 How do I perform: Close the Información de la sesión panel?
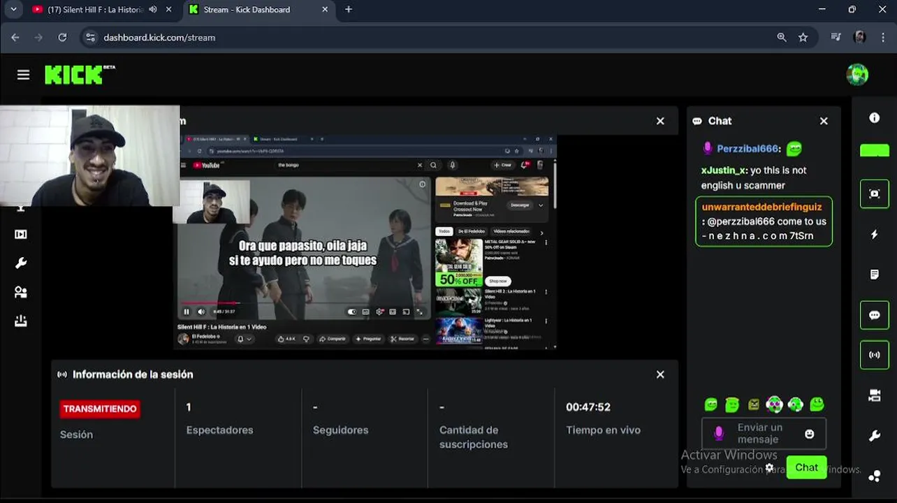click(660, 374)
